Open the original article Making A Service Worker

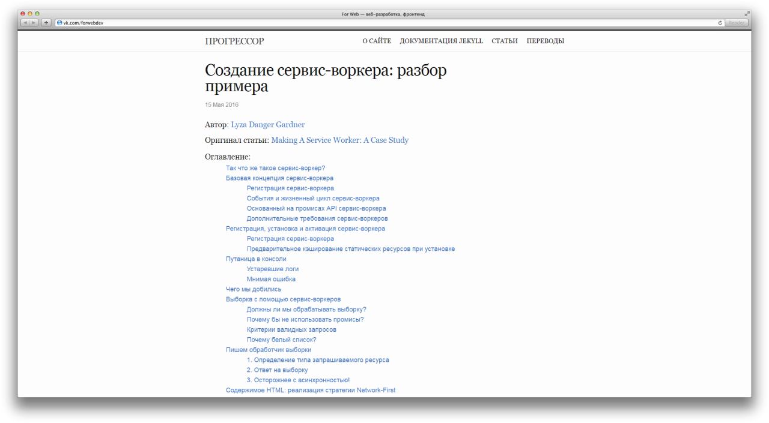click(x=340, y=140)
